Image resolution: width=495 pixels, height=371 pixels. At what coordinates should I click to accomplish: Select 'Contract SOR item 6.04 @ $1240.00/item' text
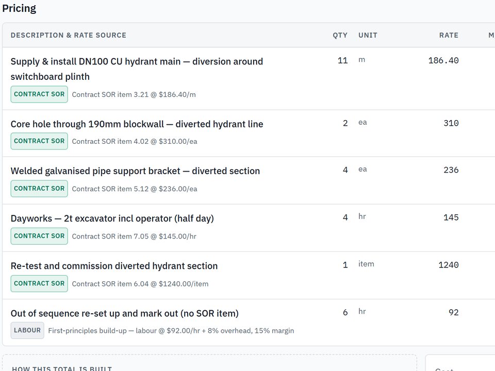point(140,284)
